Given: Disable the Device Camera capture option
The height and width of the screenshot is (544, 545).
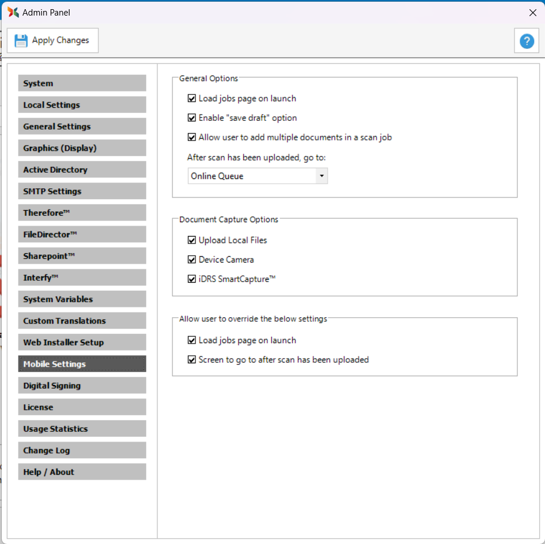Looking at the screenshot, I should [192, 260].
